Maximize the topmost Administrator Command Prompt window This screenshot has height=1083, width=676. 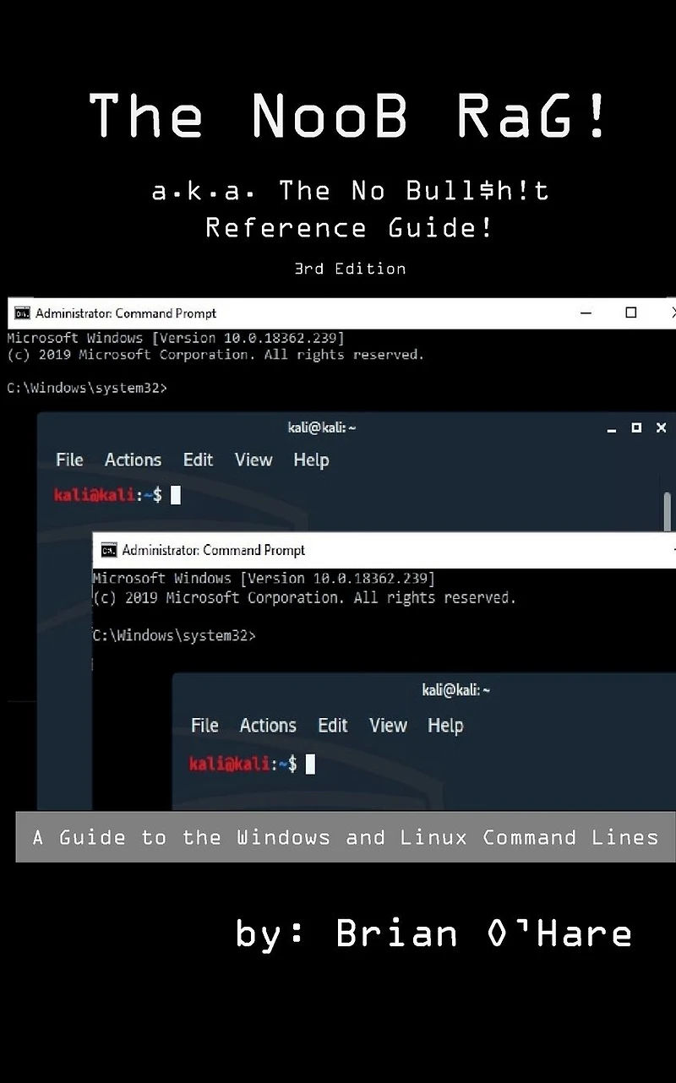click(630, 313)
